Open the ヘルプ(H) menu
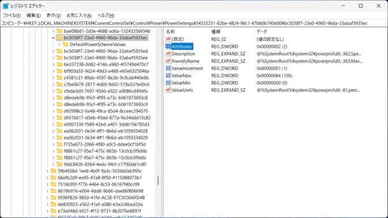 click(x=106, y=16)
